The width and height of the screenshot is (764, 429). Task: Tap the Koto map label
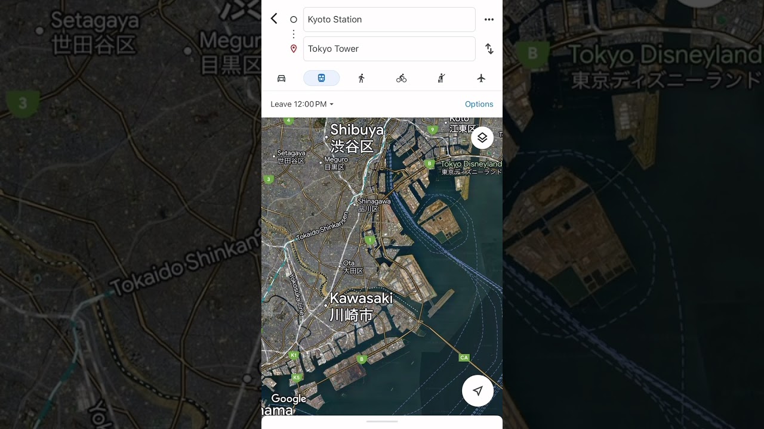coord(463,124)
